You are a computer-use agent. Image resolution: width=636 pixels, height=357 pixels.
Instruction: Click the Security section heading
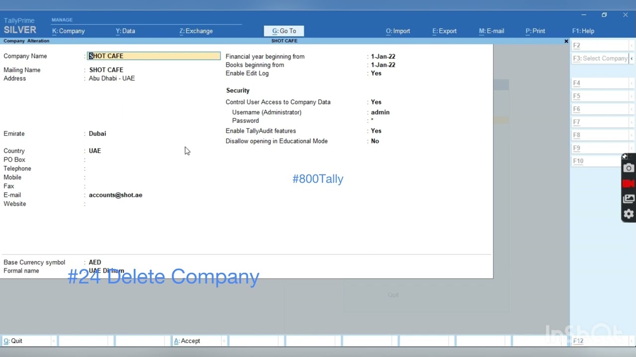click(238, 91)
